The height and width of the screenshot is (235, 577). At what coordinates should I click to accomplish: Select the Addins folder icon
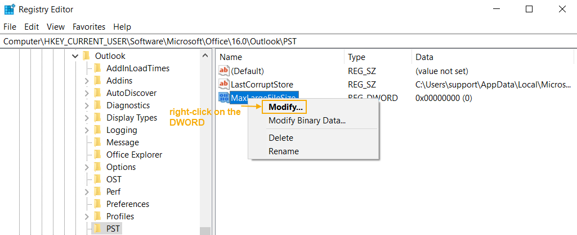pyautogui.click(x=97, y=80)
